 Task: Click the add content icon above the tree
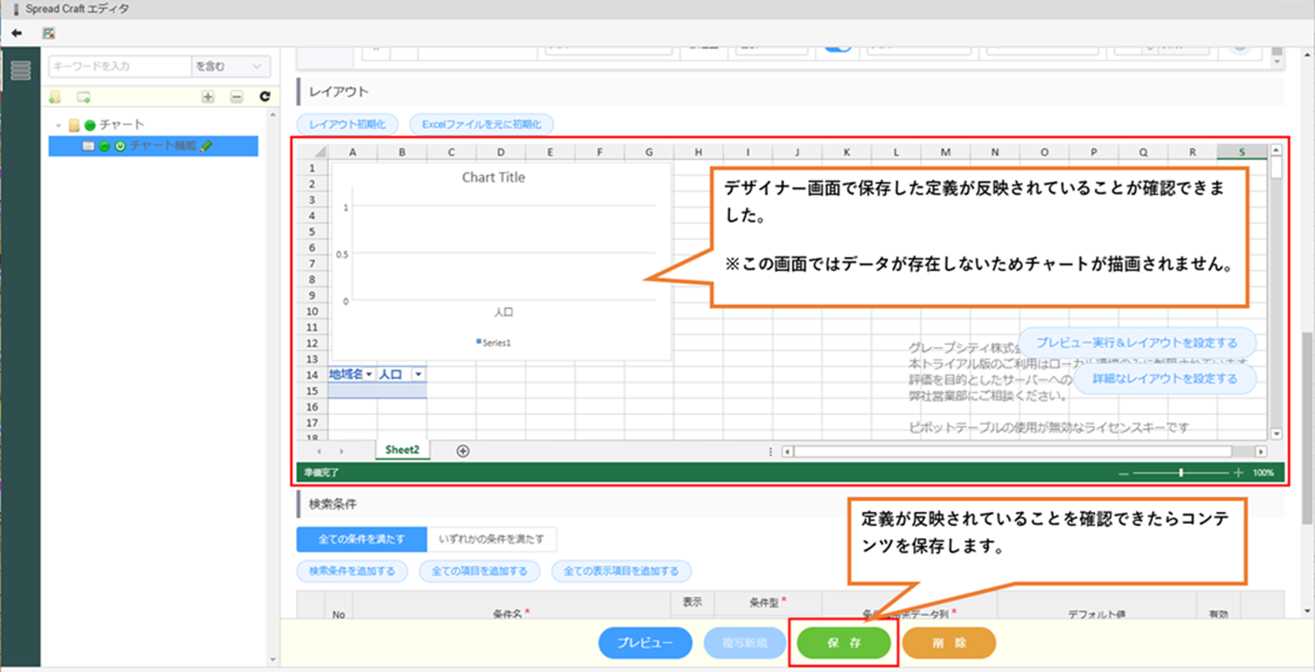pyautogui.click(x=84, y=97)
